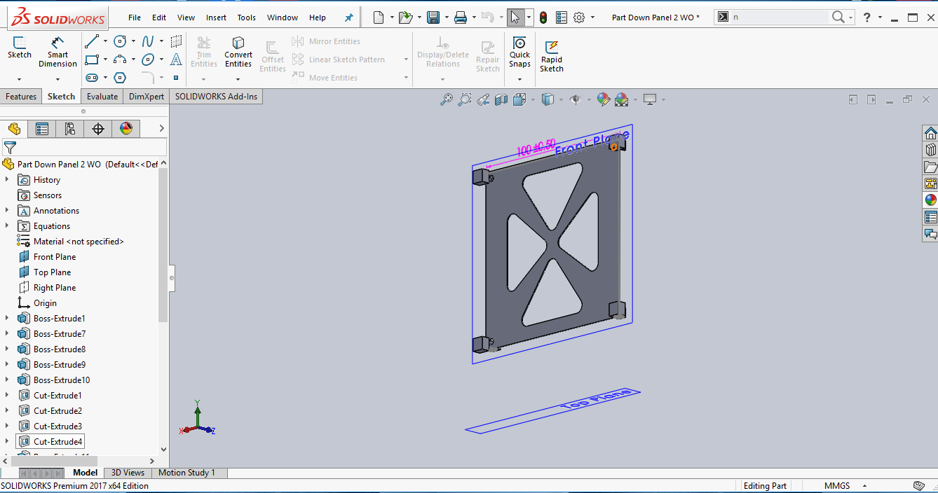Viewport: 938px width, 493px height.
Task: Select the Straight Slot tool
Action: click(92, 78)
